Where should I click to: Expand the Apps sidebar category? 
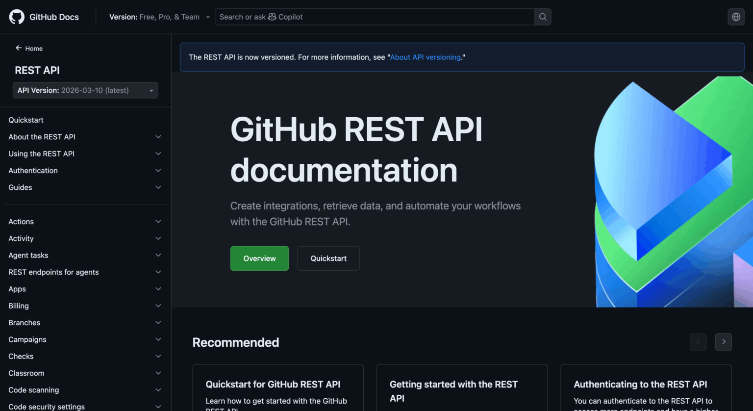click(x=85, y=289)
